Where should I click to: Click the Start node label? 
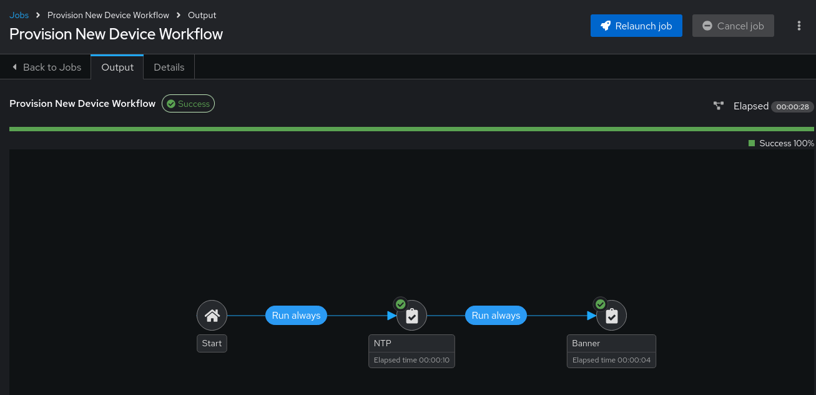(x=212, y=343)
